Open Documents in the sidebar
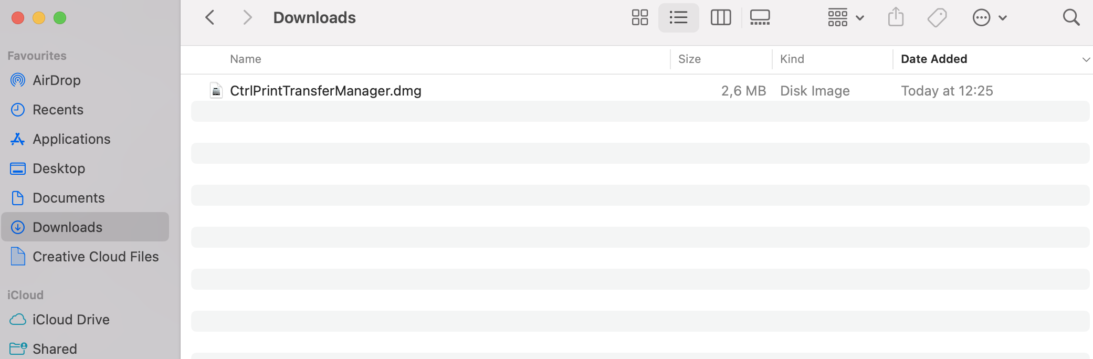1093x359 pixels. click(x=85, y=198)
